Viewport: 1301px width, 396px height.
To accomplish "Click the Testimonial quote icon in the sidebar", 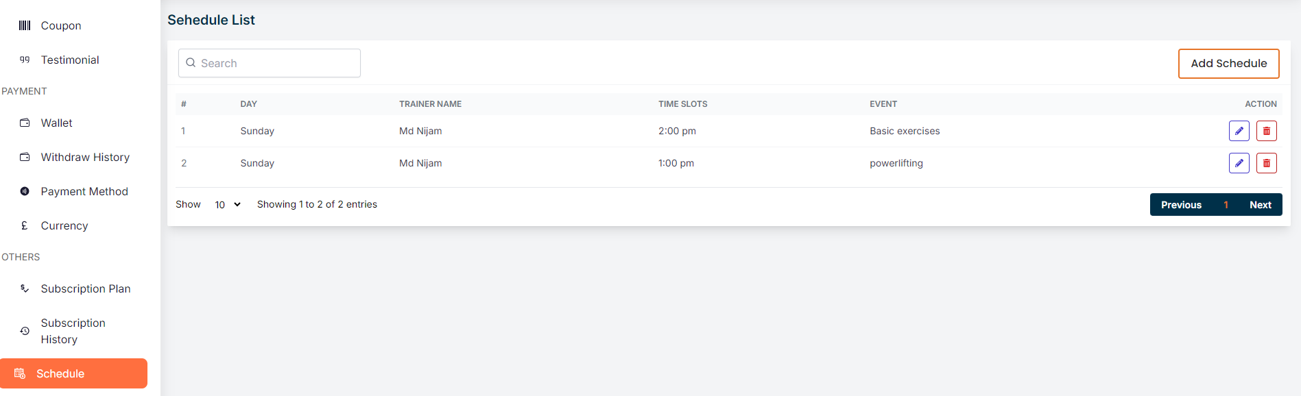I will [25, 60].
